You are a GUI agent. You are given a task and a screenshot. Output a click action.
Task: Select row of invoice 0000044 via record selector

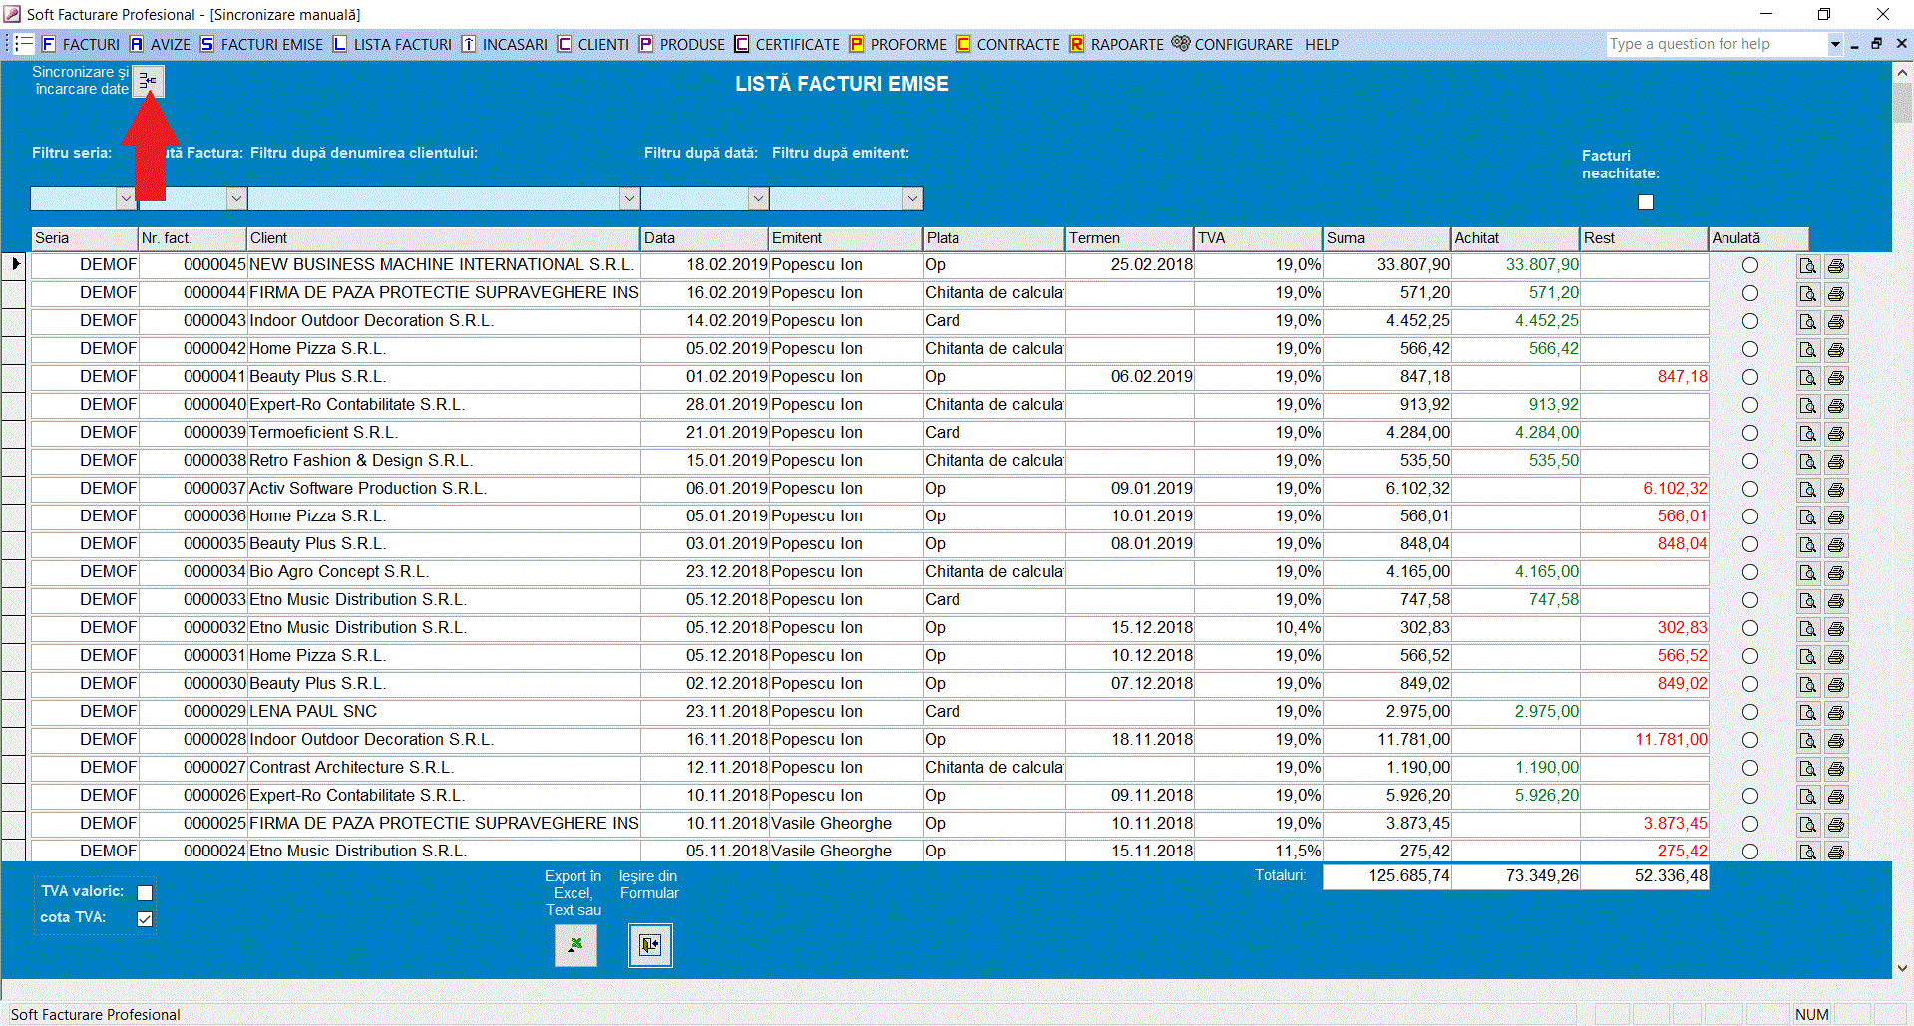(14, 293)
